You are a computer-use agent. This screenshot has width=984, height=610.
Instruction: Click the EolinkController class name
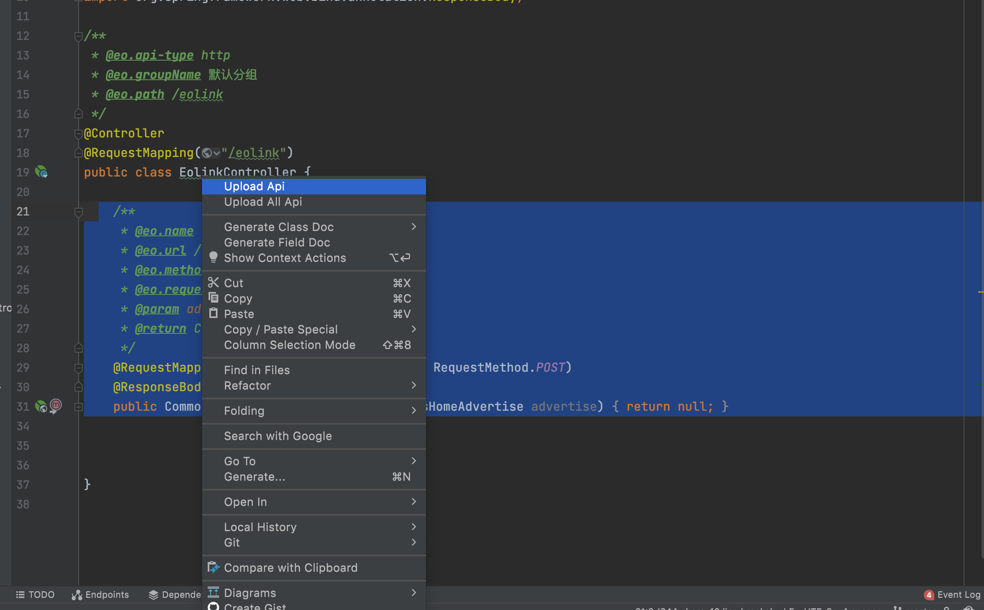[237, 172]
